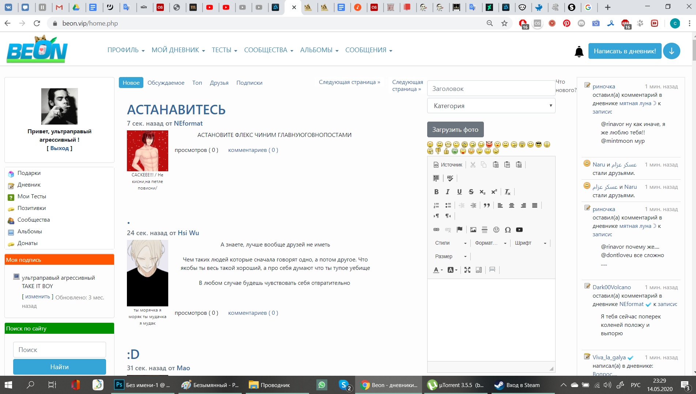The image size is (696, 394).
Task: Justify the editor text
Action: point(535,205)
